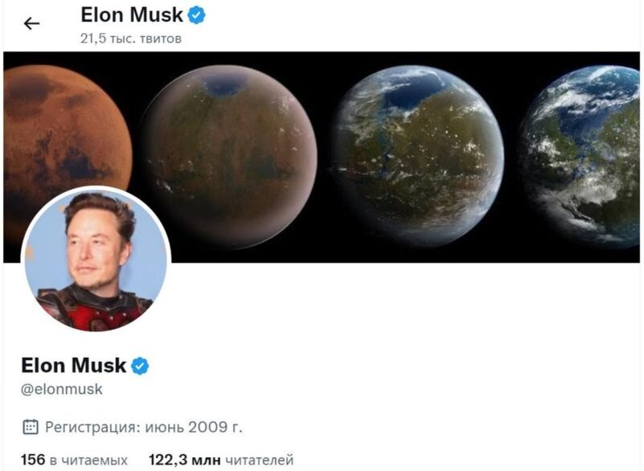644x471 pixels.
Task: Open the читателей followers list
Action: pos(260,461)
